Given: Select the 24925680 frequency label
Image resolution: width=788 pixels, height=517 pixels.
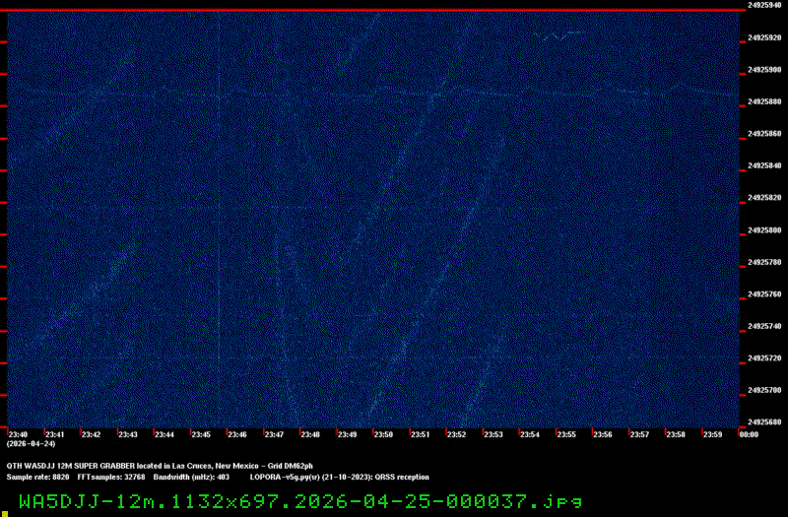Looking at the screenshot, I should [764, 422].
